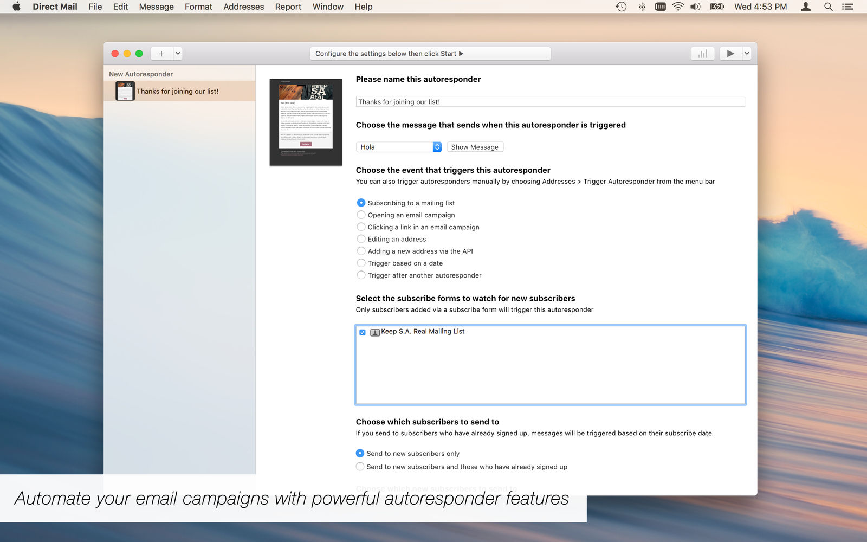This screenshot has height=542, width=867.
Task: Open the volume control icon
Action: click(x=696, y=7)
